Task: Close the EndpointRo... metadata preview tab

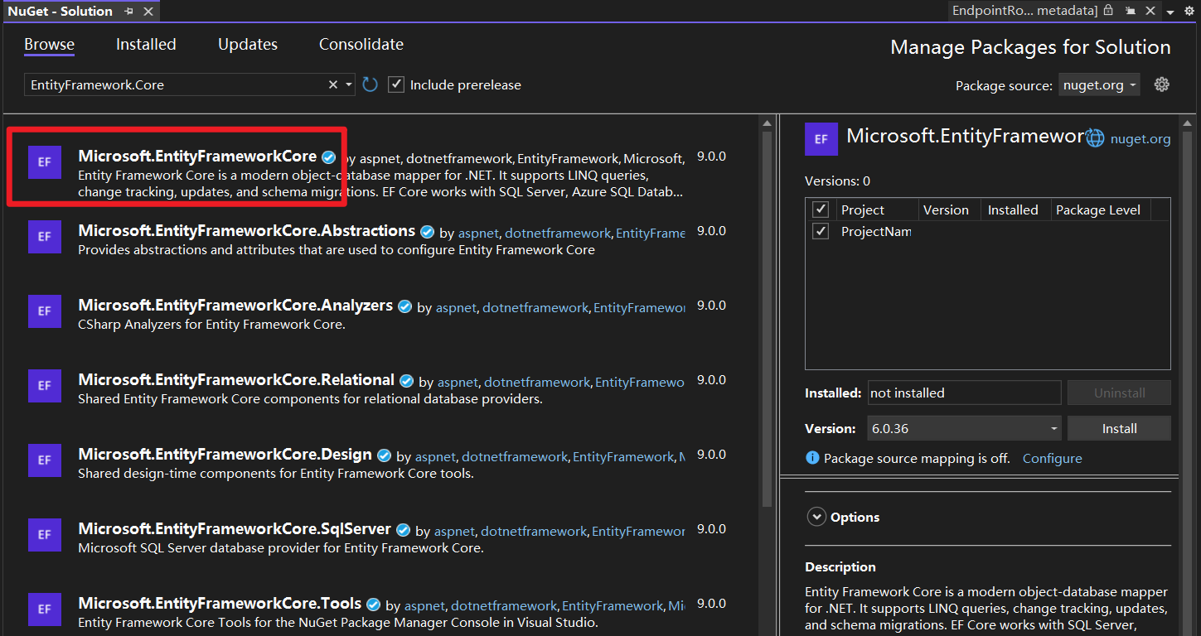Action: [1150, 11]
